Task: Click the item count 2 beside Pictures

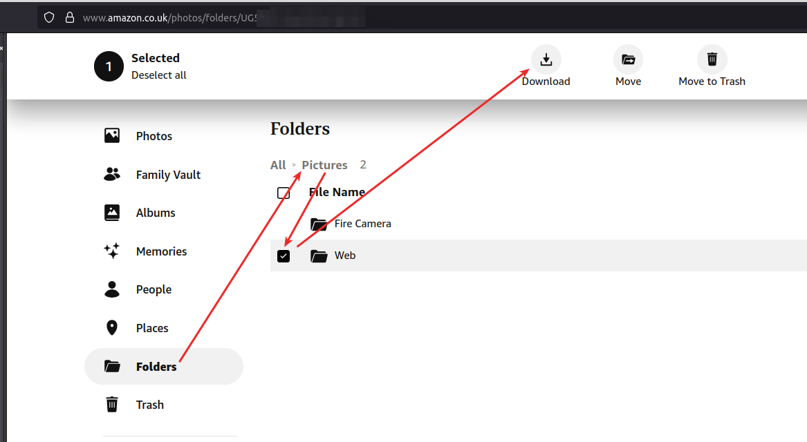Action: pyautogui.click(x=363, y=164)
